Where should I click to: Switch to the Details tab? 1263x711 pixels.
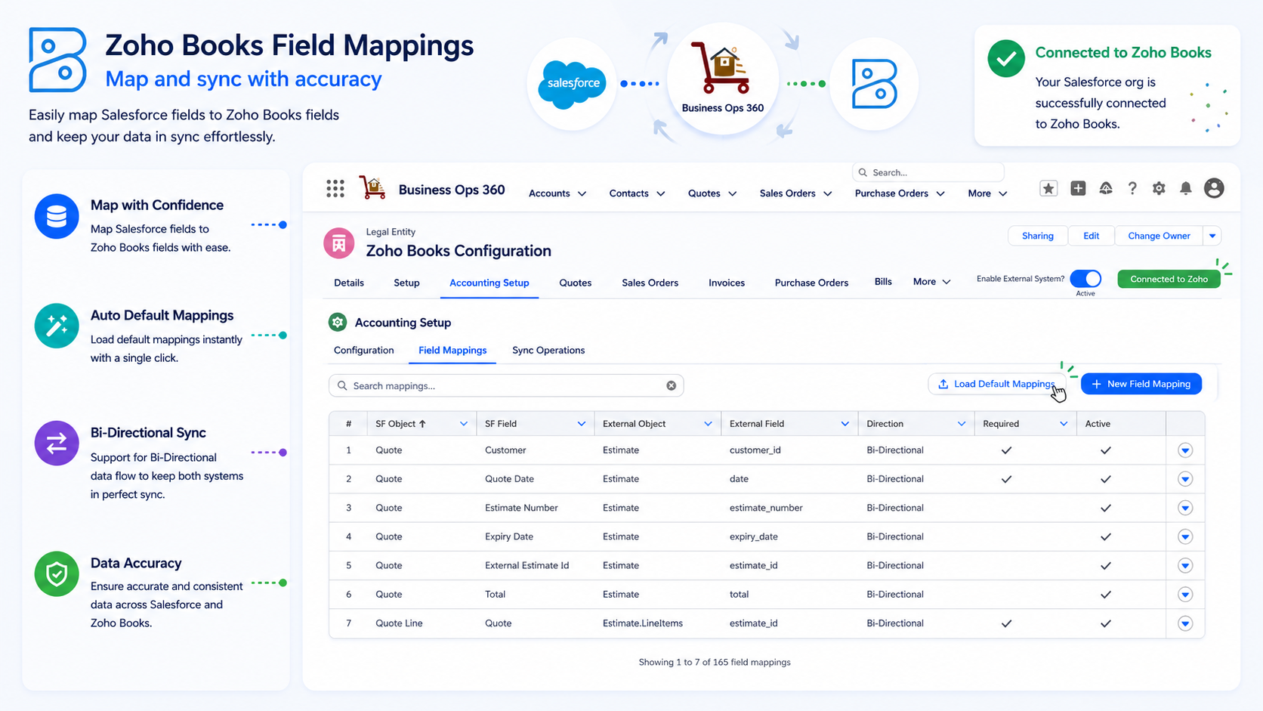point(349,283)
